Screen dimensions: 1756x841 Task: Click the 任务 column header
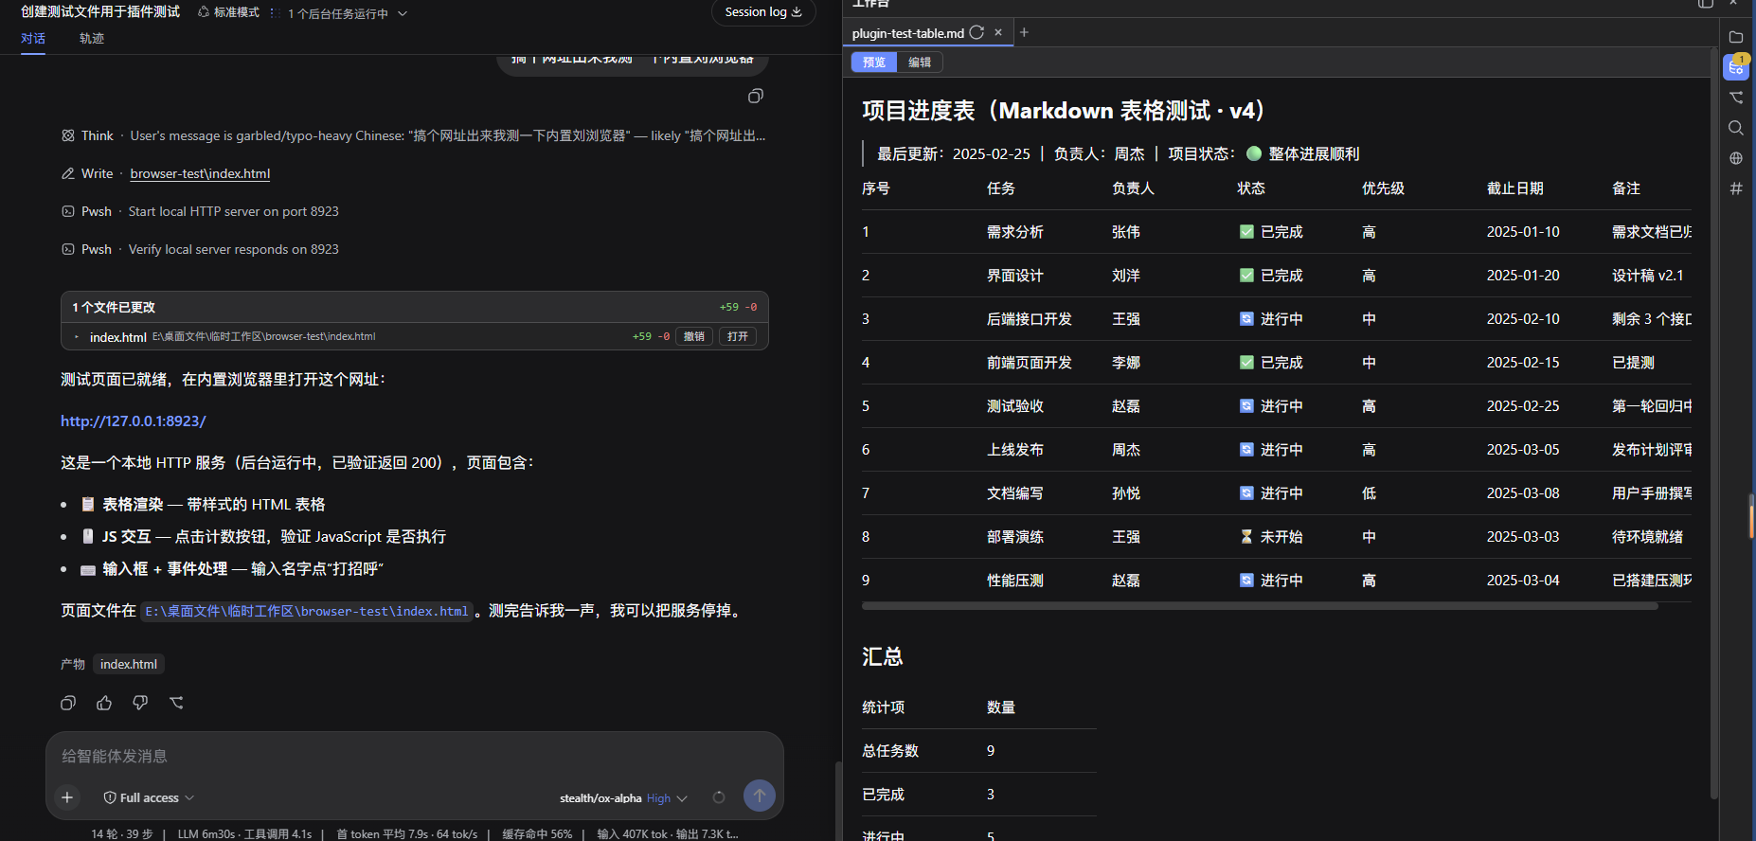[1001, 188]
